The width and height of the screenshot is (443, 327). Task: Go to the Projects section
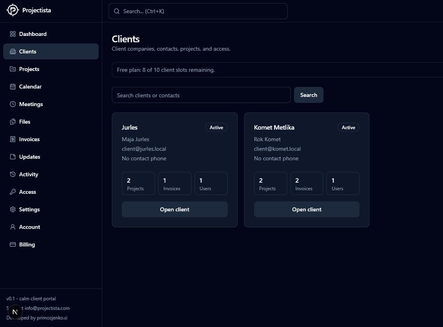pos(51,69)
